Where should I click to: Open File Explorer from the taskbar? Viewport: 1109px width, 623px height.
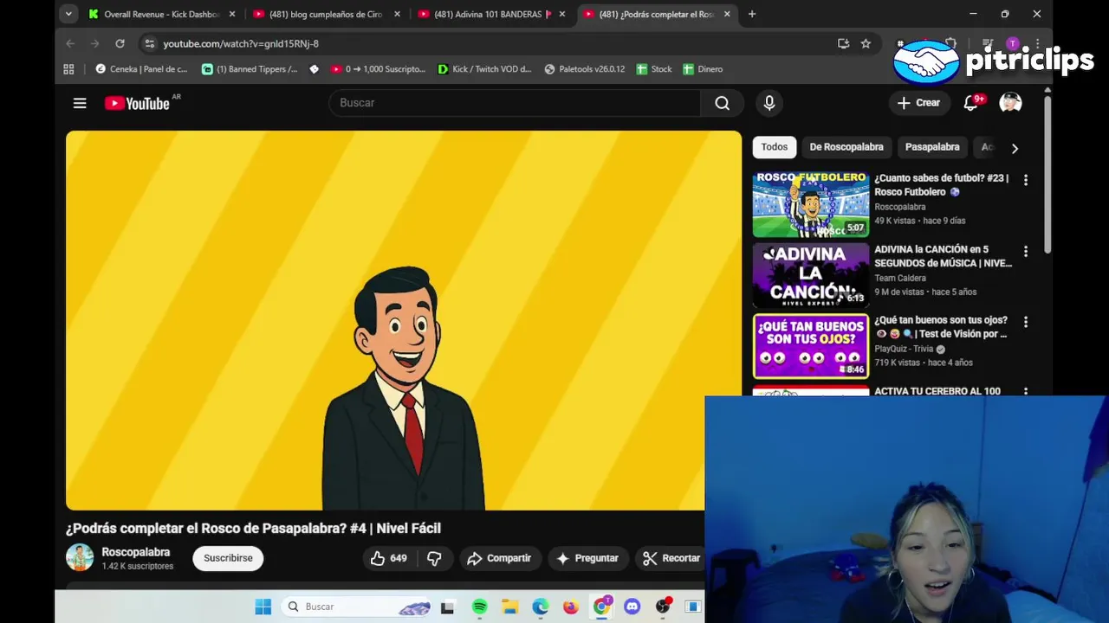(509, 607)
